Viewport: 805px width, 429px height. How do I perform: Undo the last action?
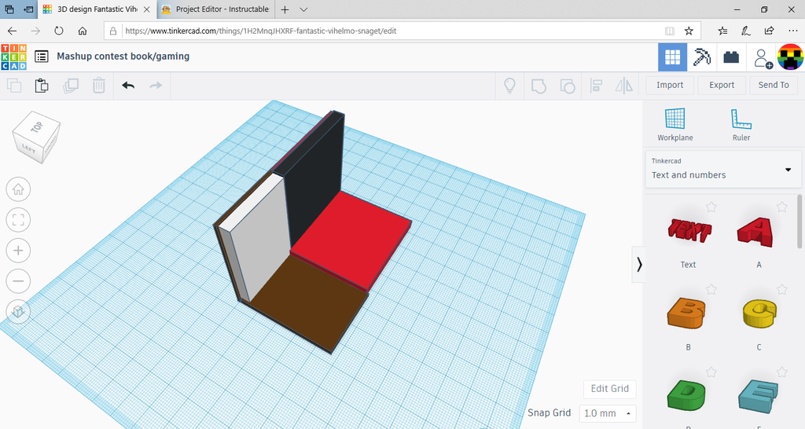tap(128, 85)
